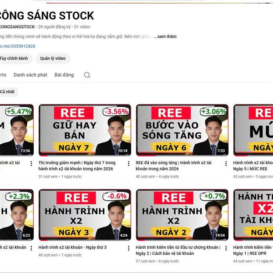Open three-dot menu for 'Ngày 2 | Cách bảo vệ tài khoản'

point(226,248)
